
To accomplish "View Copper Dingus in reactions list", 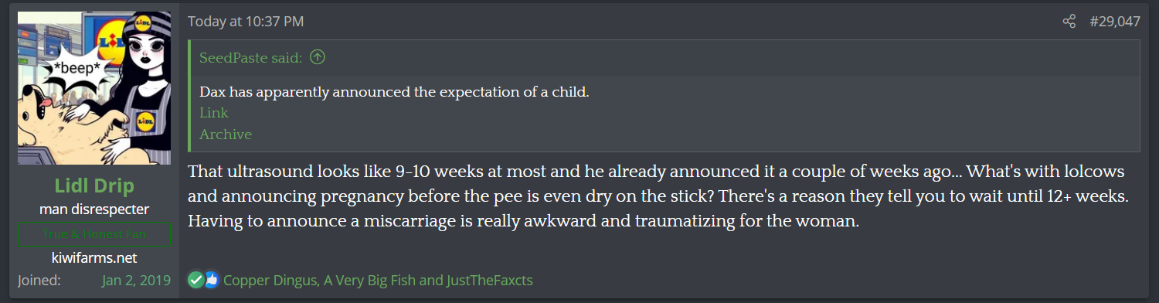I will 270,280.
